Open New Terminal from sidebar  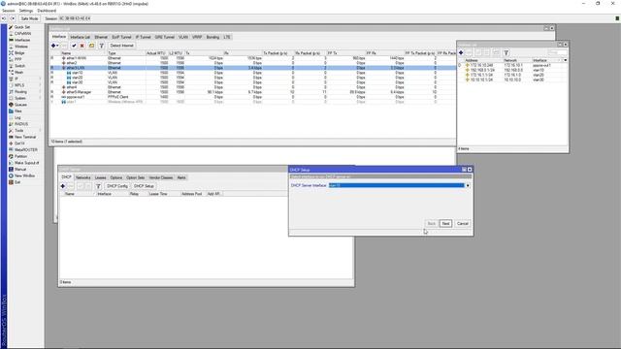tap(25, 137)
